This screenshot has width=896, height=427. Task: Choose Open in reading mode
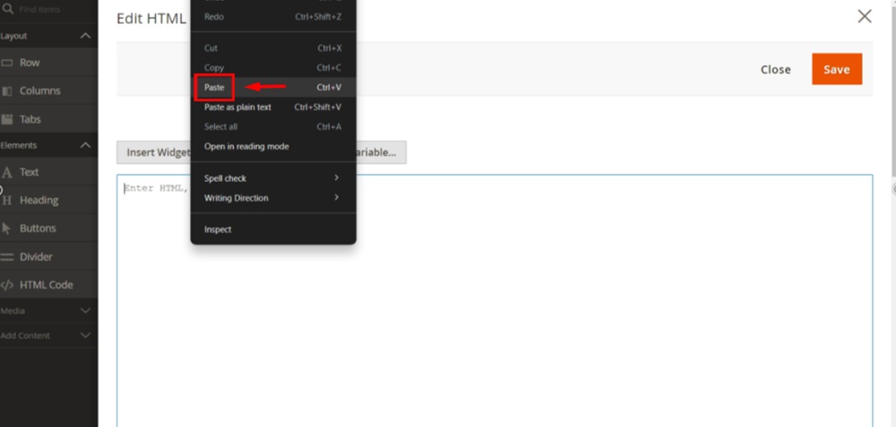(273, 147)
